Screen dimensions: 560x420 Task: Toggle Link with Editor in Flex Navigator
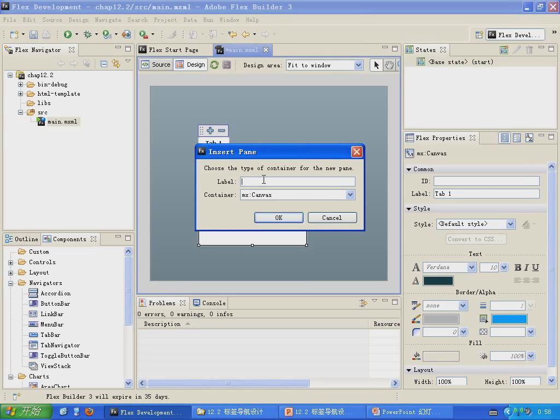(116, 63)
